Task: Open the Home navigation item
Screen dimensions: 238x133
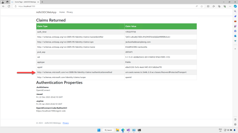Action: point(62,12)
